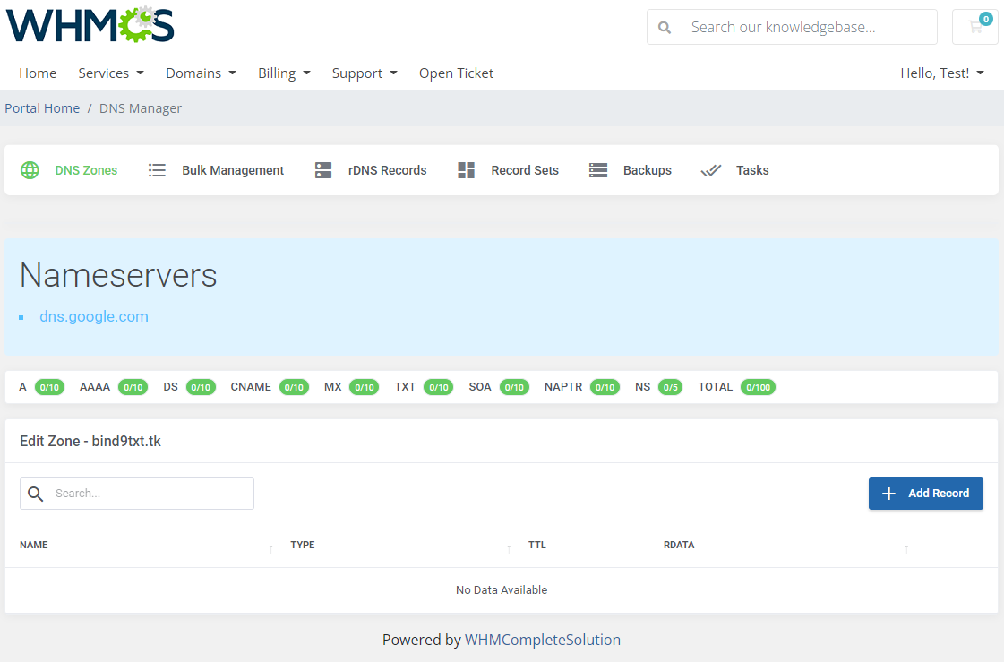Switch to the Tasks tab
Viewport: 1004px width, 662px height.
point(735,170)
